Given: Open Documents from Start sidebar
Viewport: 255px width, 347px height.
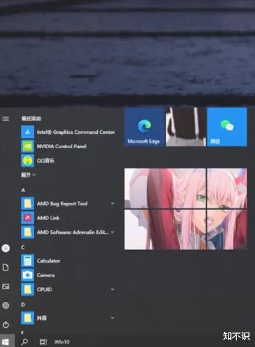Looking at the screenshot, I should [6, 267].
